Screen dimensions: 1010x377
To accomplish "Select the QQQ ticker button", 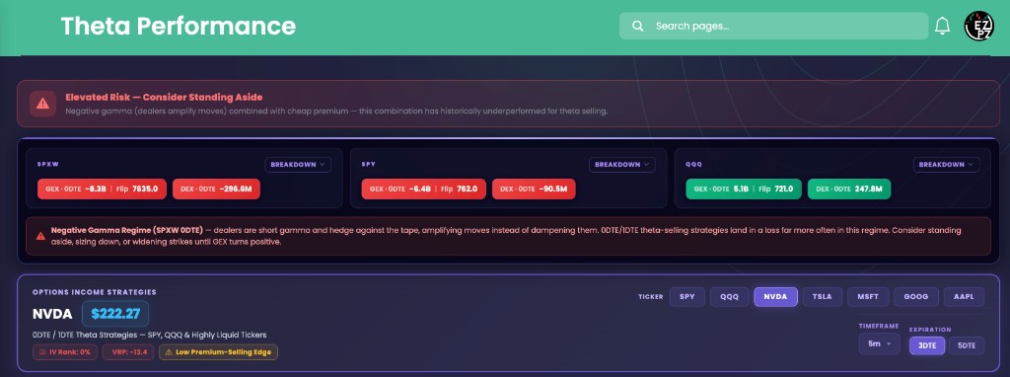I will point(729,297).
